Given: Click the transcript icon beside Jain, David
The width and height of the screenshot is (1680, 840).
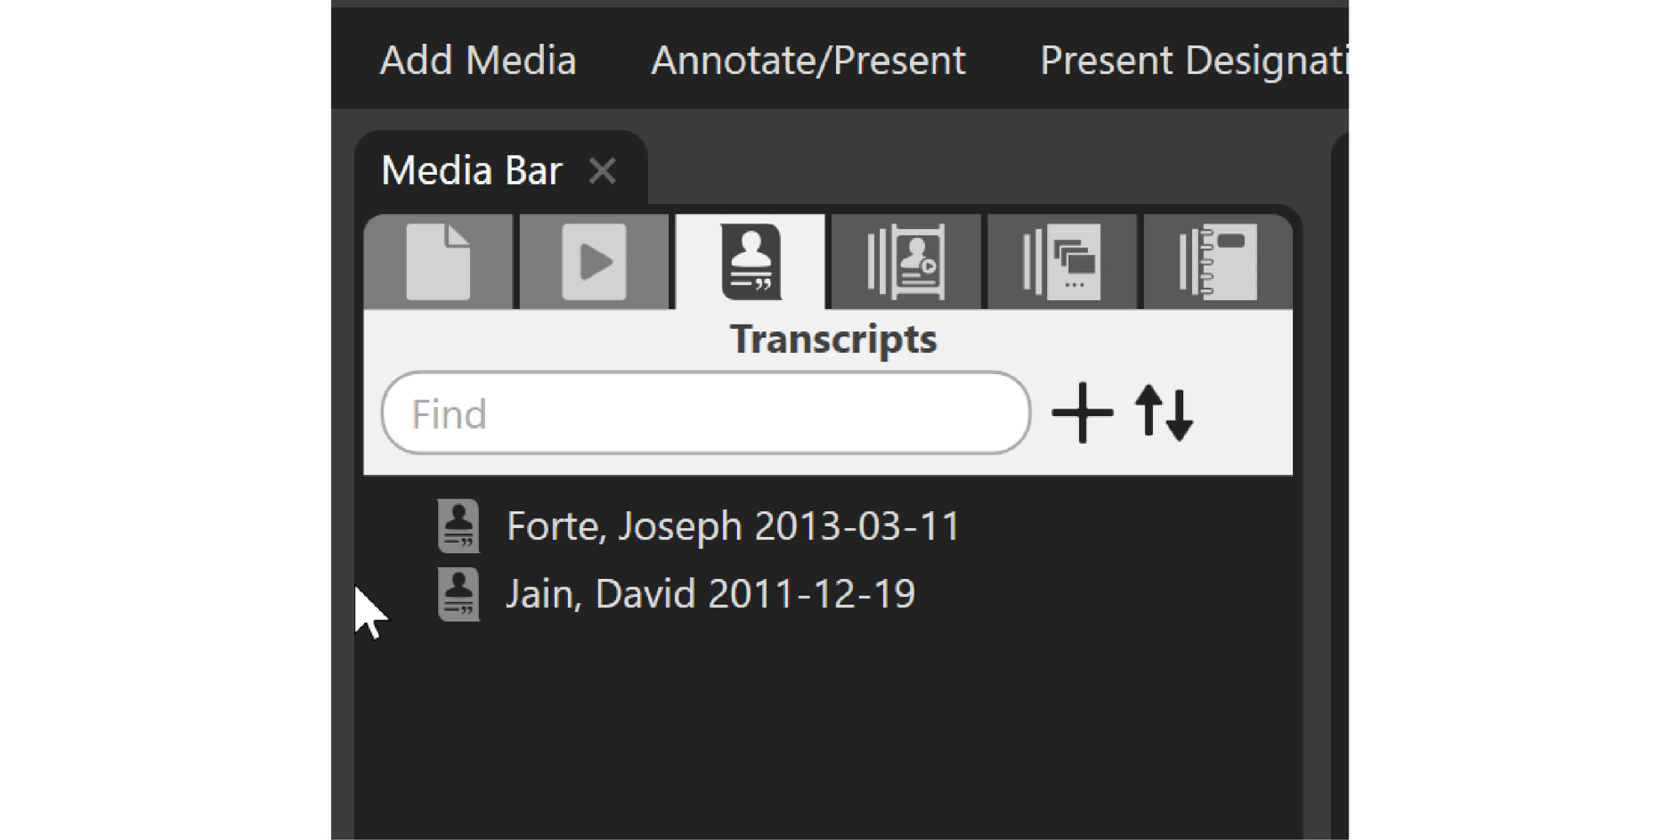Looking at the screenshot, I should pos(458,594).
